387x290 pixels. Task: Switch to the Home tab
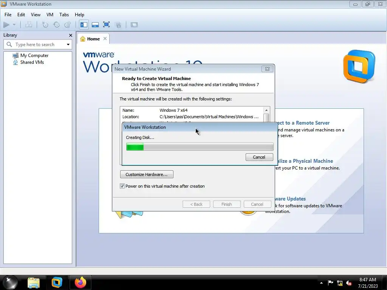(93, 39)
